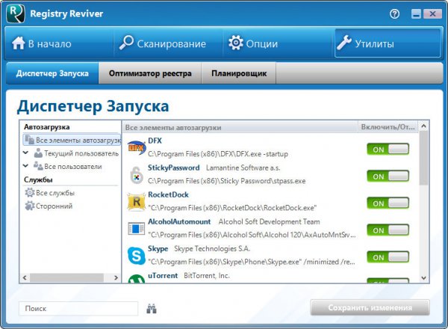Click the StickyPassword entry name
This screenshot has height=329, width=448.
pyautogui.click(x=174, y=167)
